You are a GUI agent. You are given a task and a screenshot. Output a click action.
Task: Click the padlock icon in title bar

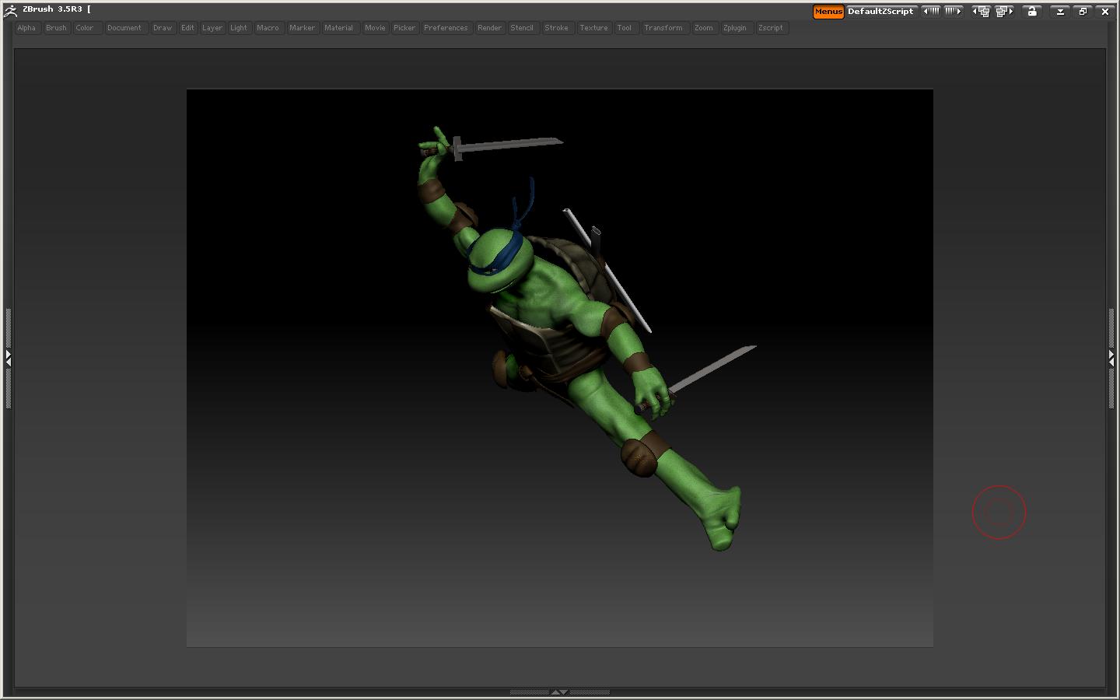1032,12
